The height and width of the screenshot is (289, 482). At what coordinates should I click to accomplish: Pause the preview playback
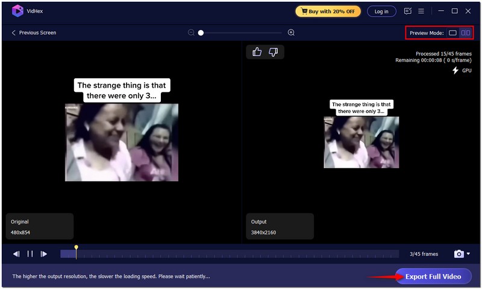(30, 254)
